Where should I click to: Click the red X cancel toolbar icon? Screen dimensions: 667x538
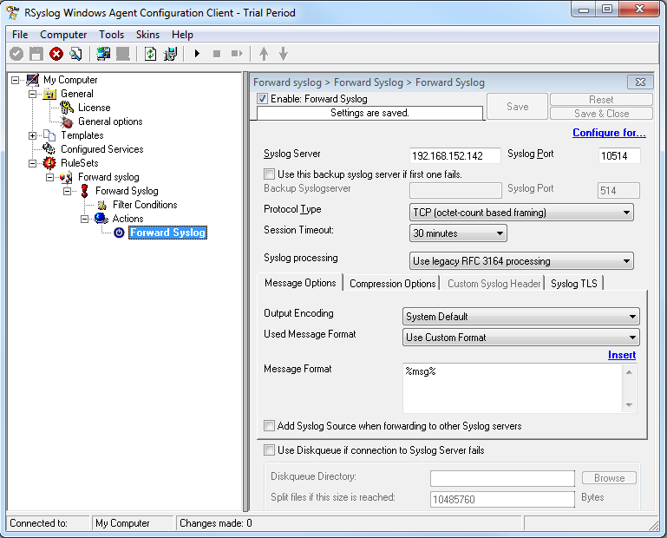(56, 54)
